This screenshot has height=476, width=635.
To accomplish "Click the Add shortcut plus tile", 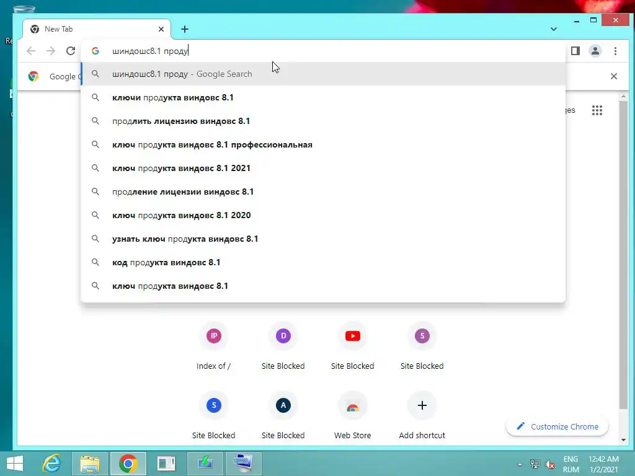I will point(422,416).
